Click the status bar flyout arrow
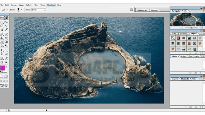Screen dimensions: 205x115 [x=47, y=110]
